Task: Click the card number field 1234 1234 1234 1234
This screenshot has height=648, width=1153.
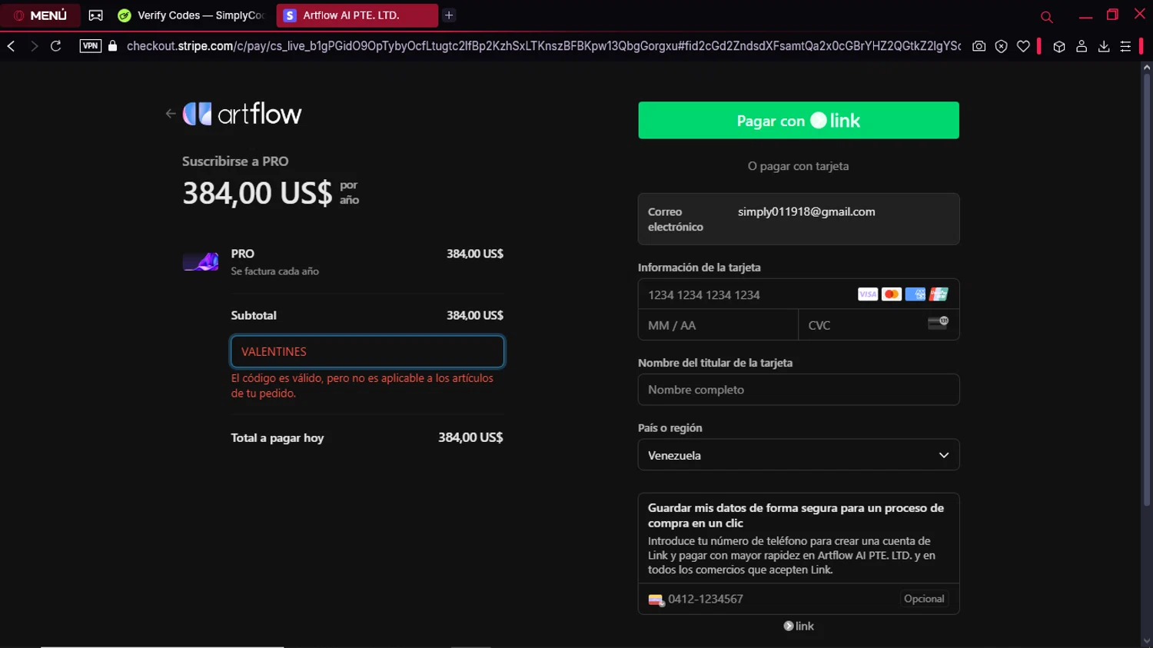Action: pyautogui.click(x=799, y=294)
